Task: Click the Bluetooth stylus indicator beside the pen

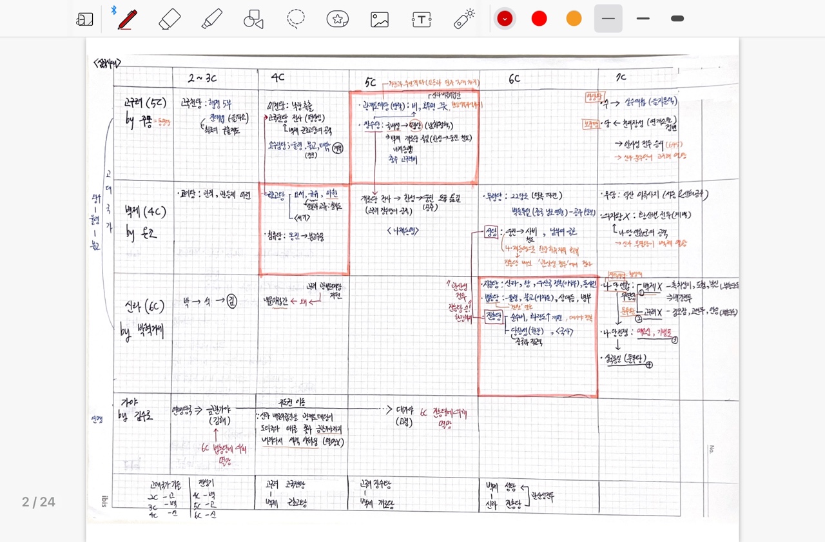Action: 113,10
